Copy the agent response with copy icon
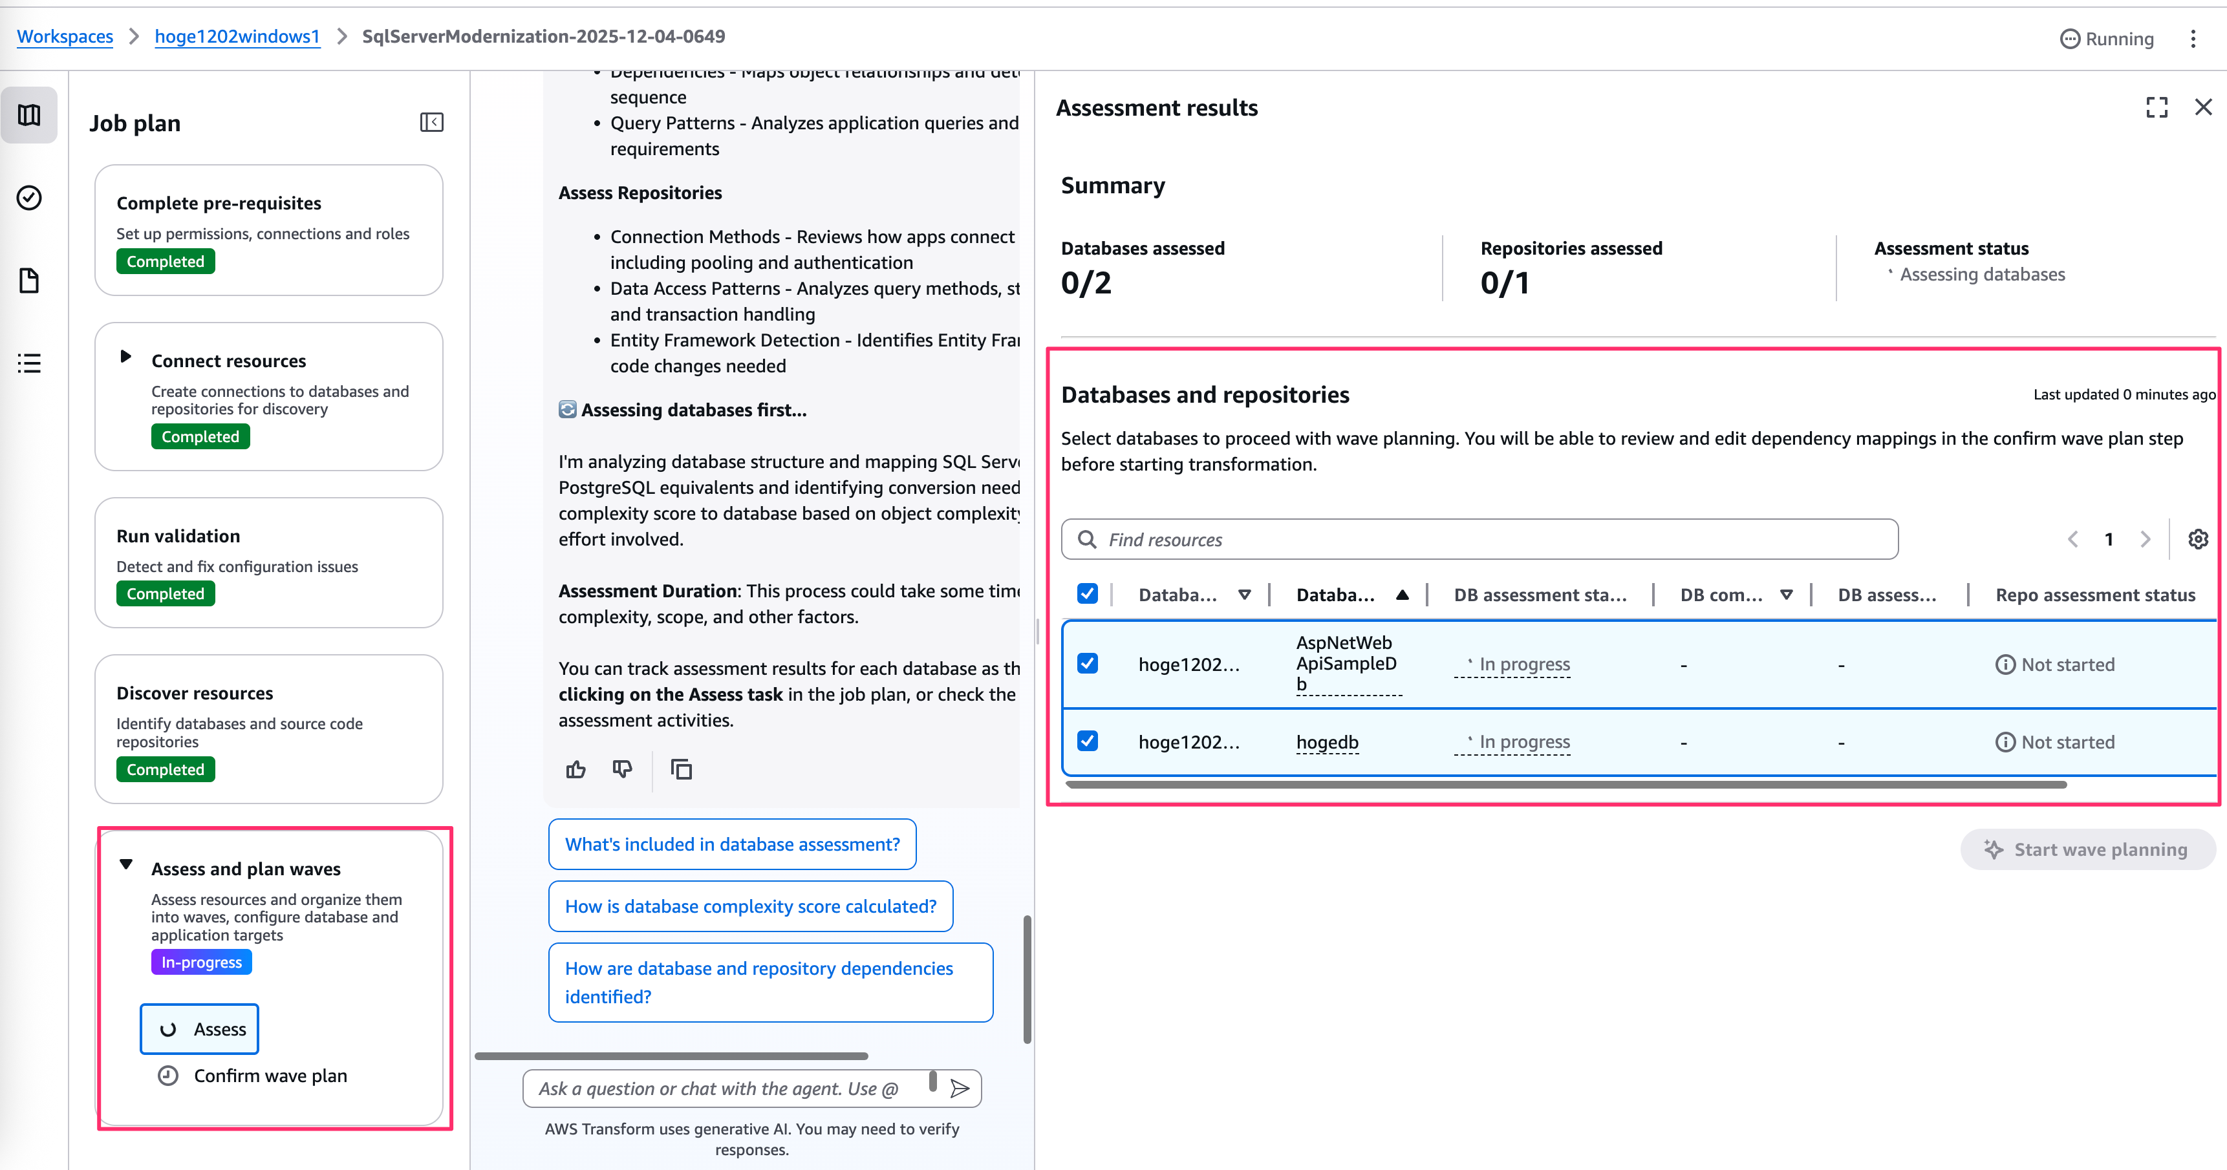Image resolution: width=2227 pixels, height=1170 pixels. 682,769
